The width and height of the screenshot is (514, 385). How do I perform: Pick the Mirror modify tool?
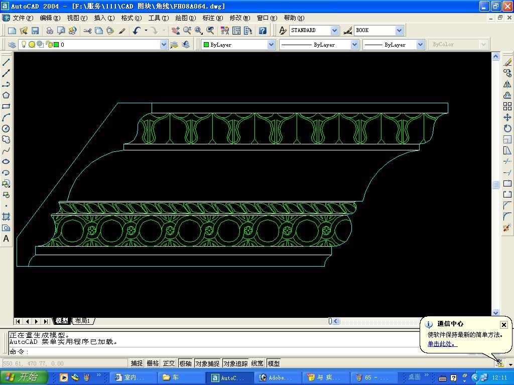point(507,84)
